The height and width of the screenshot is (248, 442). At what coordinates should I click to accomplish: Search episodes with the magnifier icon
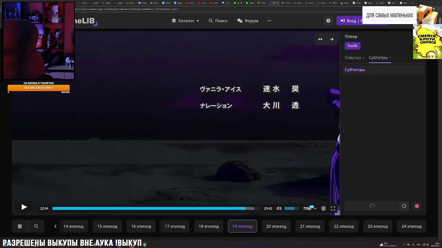coord(36,226)
